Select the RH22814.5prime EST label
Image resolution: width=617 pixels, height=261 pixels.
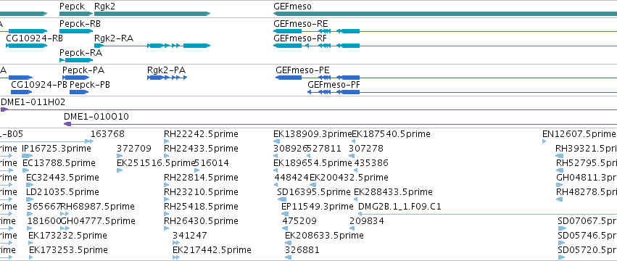point(201,178)
